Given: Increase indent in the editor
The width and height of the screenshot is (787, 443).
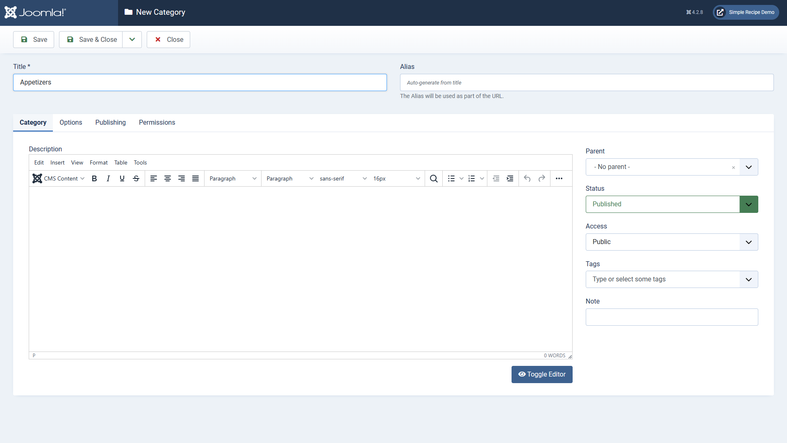Looking at the screenshot, I should [x=510, y=178].
